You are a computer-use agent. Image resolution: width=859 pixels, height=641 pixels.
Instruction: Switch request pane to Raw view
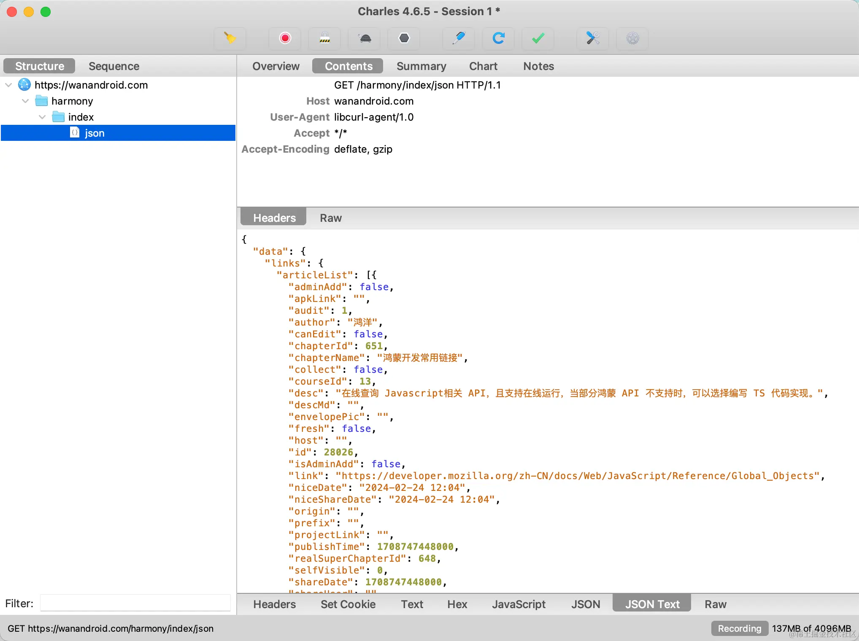330,218
